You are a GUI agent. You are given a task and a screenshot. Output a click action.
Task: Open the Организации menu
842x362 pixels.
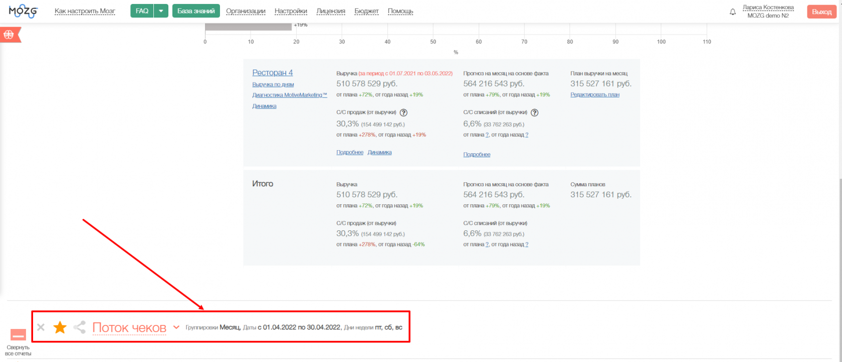point(246,11)
